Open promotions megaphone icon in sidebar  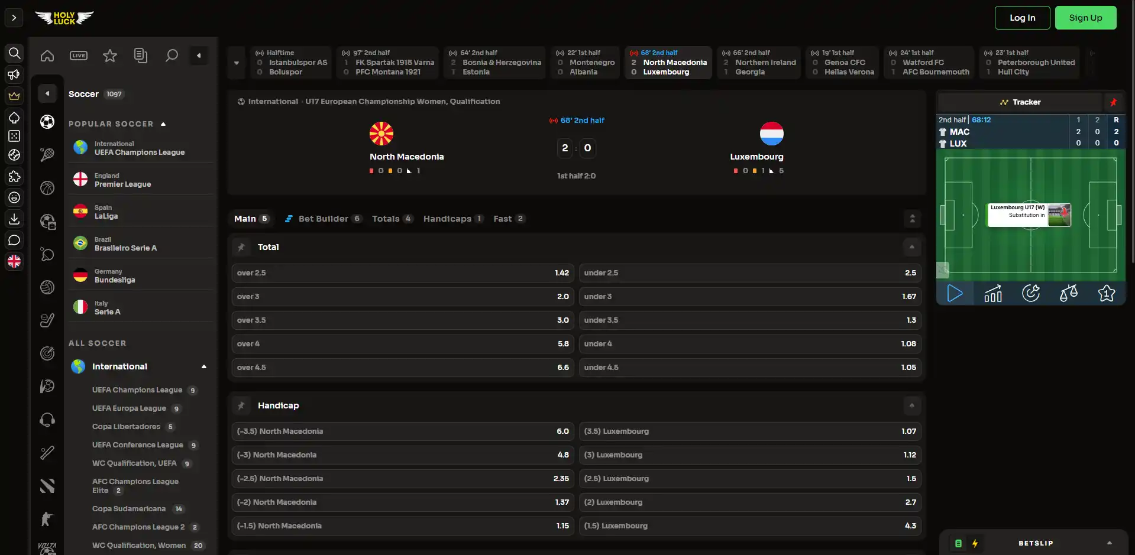[14, 74]
